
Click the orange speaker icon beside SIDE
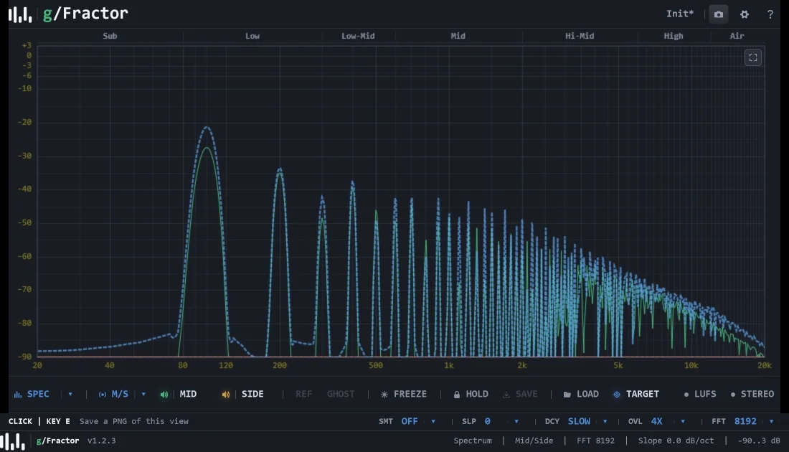coord(226,395)
